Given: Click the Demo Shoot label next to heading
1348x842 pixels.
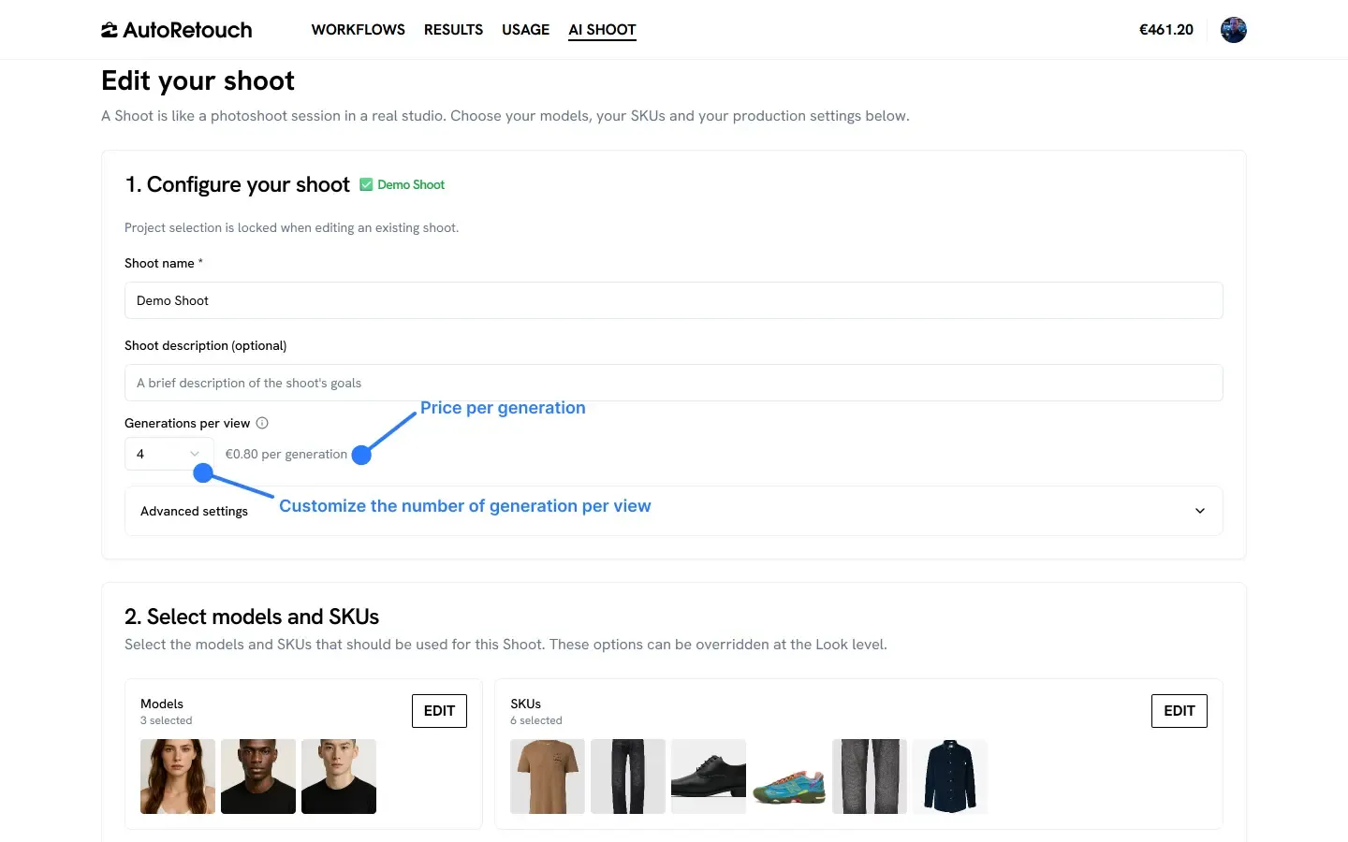Looking at the screenshot, I should click(x=411, y=185).
